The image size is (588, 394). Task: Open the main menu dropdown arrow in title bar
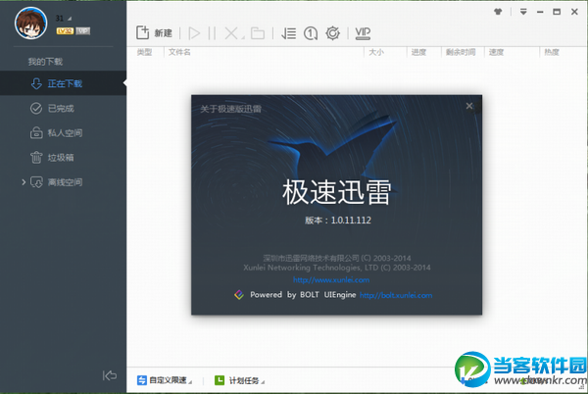[x=523, y=12]
